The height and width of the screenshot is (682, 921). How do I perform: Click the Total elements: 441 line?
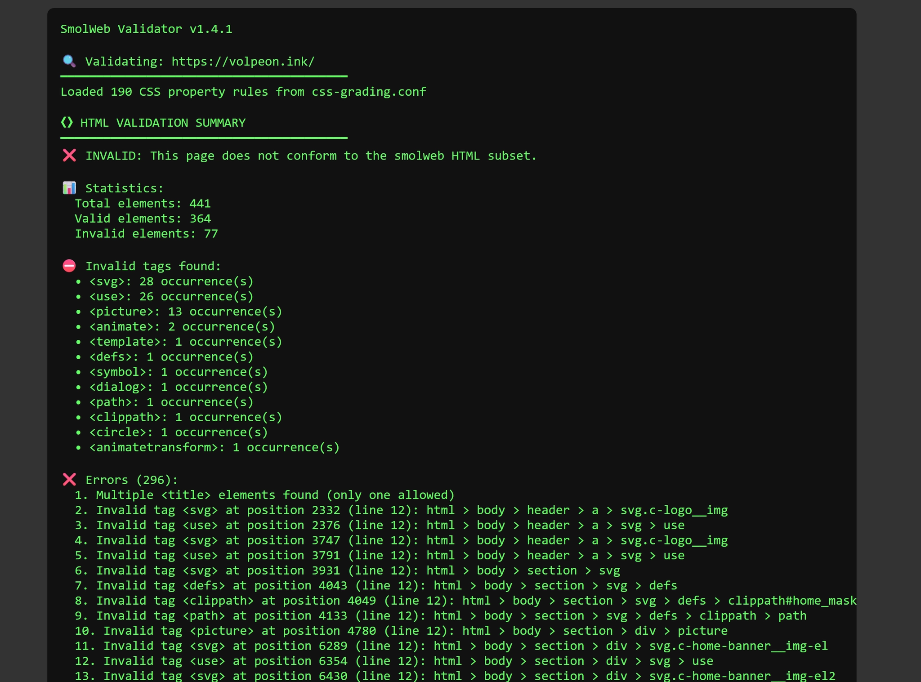pos(143,204)
